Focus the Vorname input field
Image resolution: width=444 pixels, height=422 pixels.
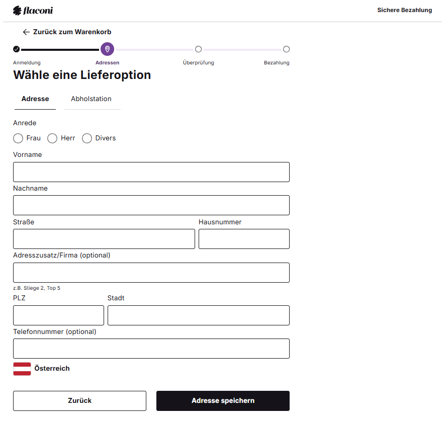coord(151,172)
